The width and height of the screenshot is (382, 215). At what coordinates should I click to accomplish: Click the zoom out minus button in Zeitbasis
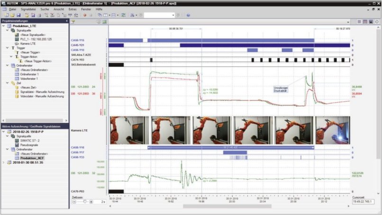(x=74, y=202)
